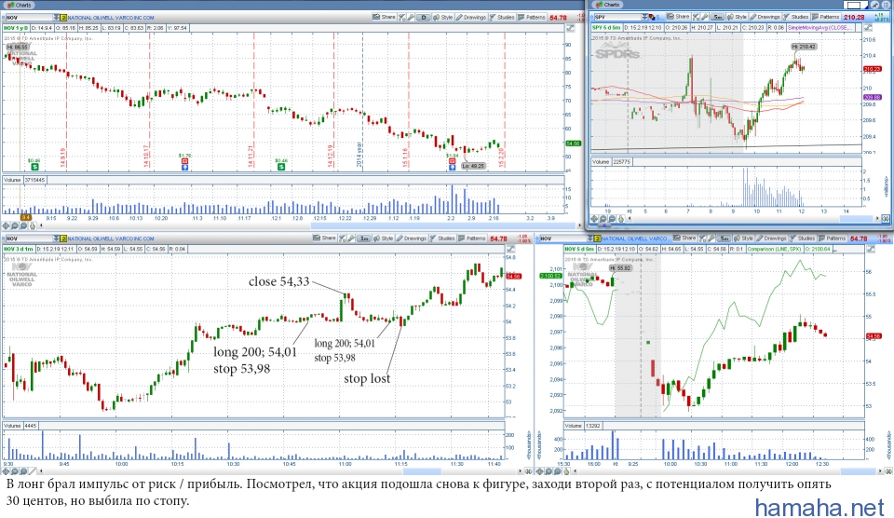Click zoom magnifier under SPY chart

tap(603, 219)
